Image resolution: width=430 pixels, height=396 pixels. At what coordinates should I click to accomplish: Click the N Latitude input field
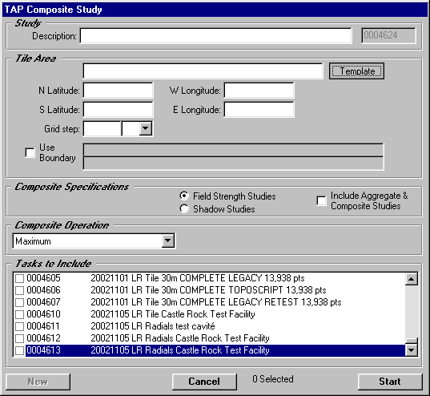(x=119, y=90)
